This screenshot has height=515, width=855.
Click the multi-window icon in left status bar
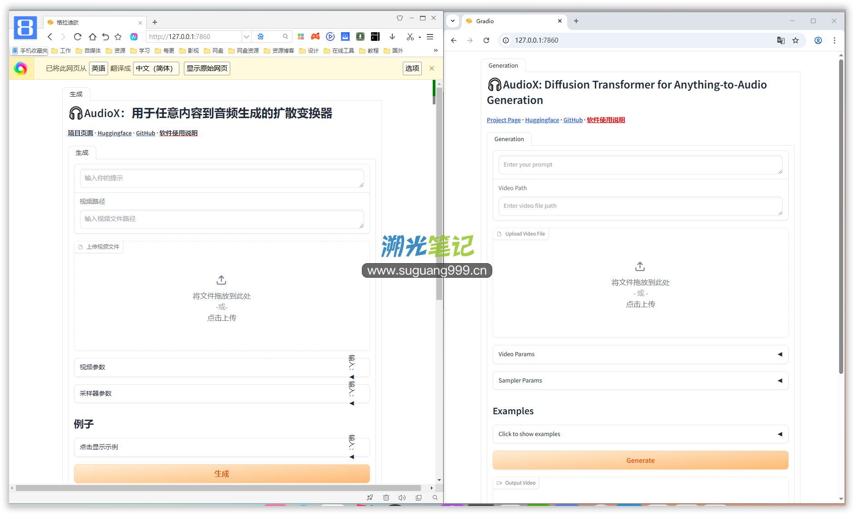click(x=419, y=498)
